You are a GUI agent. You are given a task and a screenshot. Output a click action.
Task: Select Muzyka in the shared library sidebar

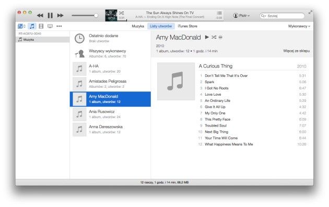[43, 40]
